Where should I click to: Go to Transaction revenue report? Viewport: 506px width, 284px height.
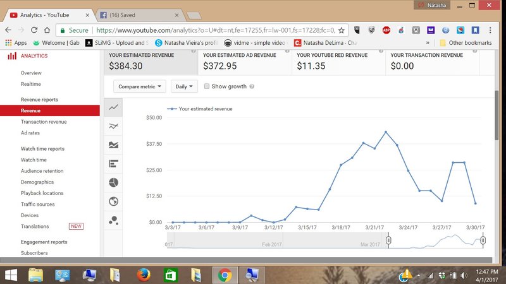(44, 122)
